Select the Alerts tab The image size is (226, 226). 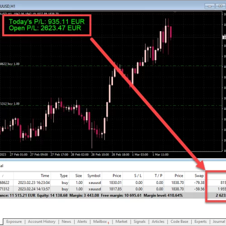(x=82, y=221)
